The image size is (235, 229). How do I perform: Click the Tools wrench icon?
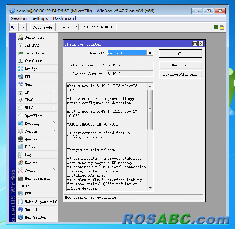click(x=21, y=170)
